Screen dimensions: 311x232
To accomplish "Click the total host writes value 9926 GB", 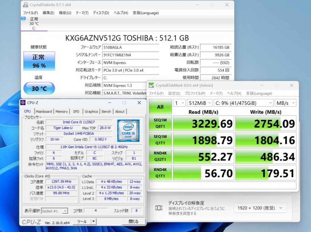I will point(216,55).
